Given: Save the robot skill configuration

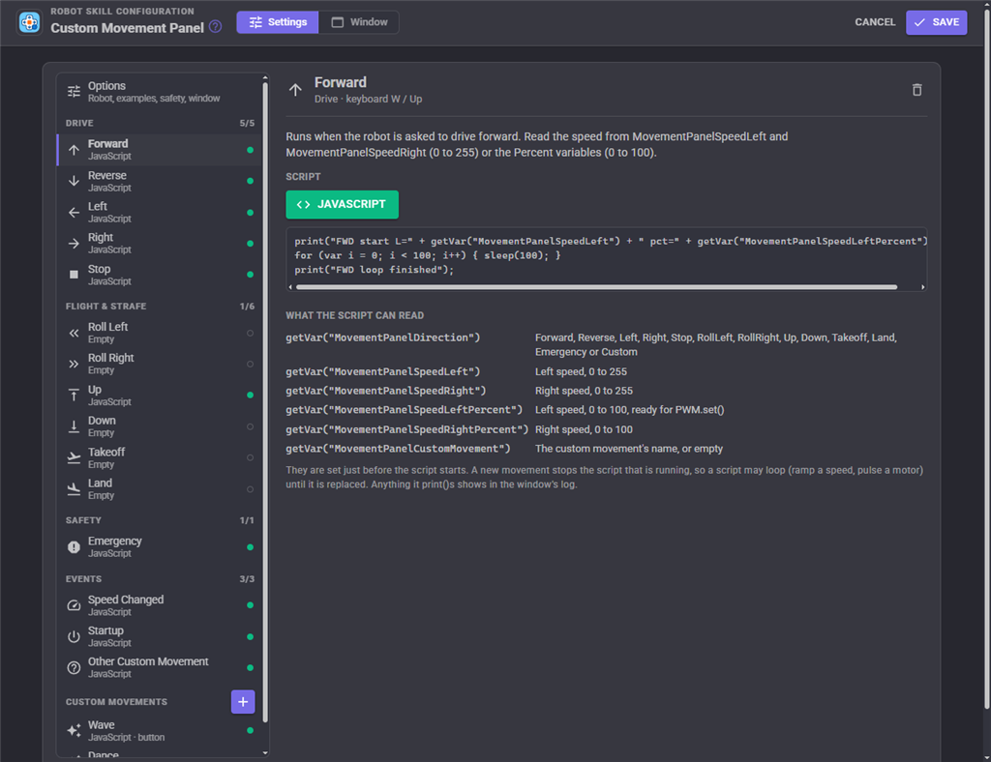Looking at the screenshot, I should [x=936, y=22].
